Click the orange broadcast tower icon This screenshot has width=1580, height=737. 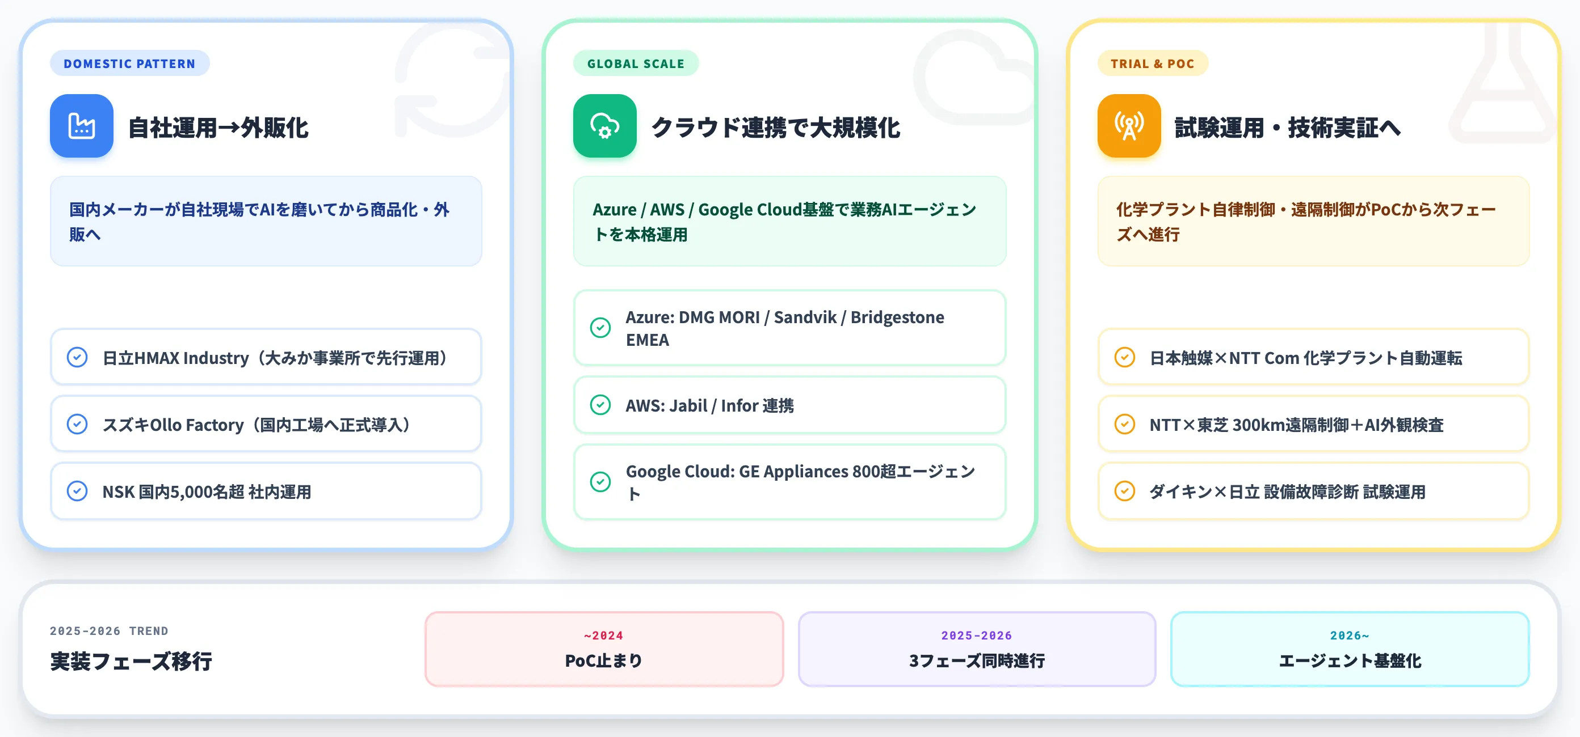1129,126
